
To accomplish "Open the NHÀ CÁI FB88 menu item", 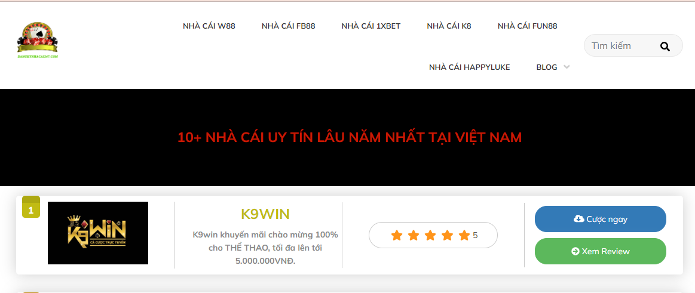I will [288, 26].
